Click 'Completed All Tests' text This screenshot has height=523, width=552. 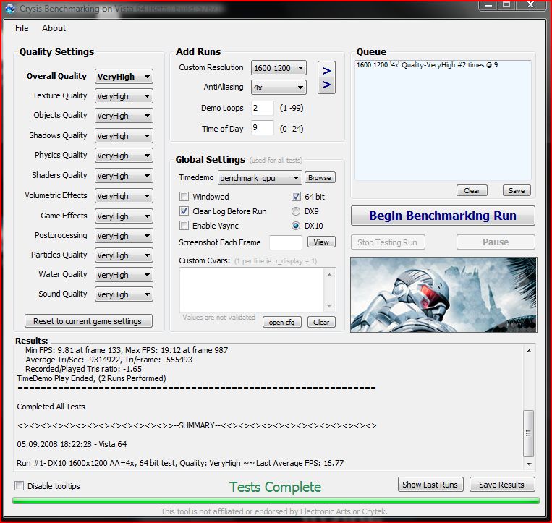point(51,407)
